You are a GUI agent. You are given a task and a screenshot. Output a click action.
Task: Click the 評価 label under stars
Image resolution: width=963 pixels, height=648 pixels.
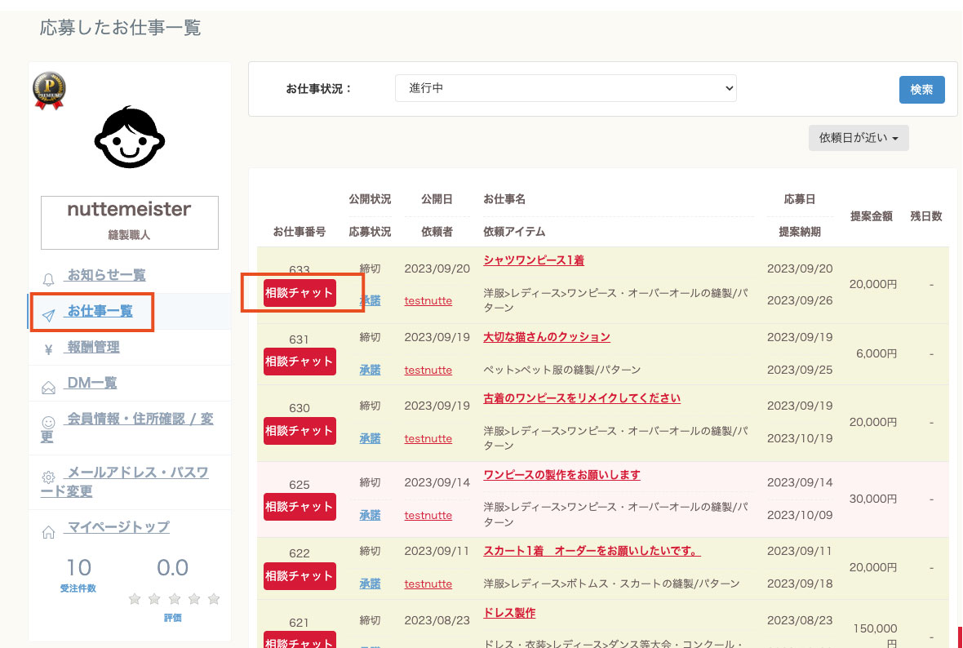[172, 618]
